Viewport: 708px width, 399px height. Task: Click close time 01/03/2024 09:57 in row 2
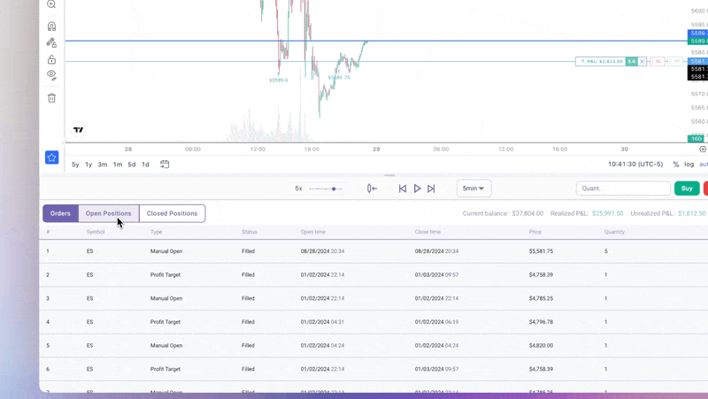(x=436, y=275)
